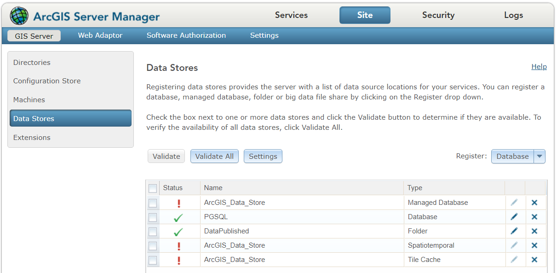Click the Validate All button

click(214, 157)
